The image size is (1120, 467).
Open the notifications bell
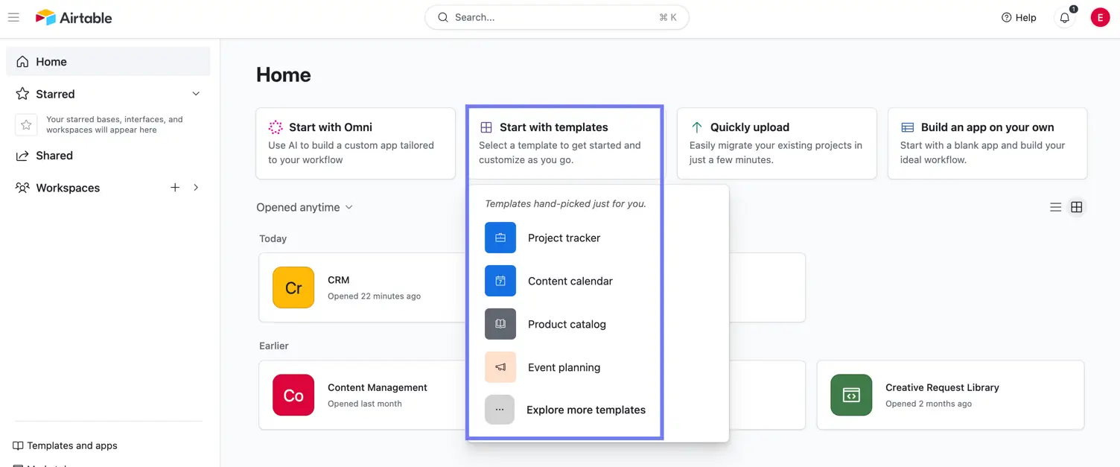tap(1065, 18)
